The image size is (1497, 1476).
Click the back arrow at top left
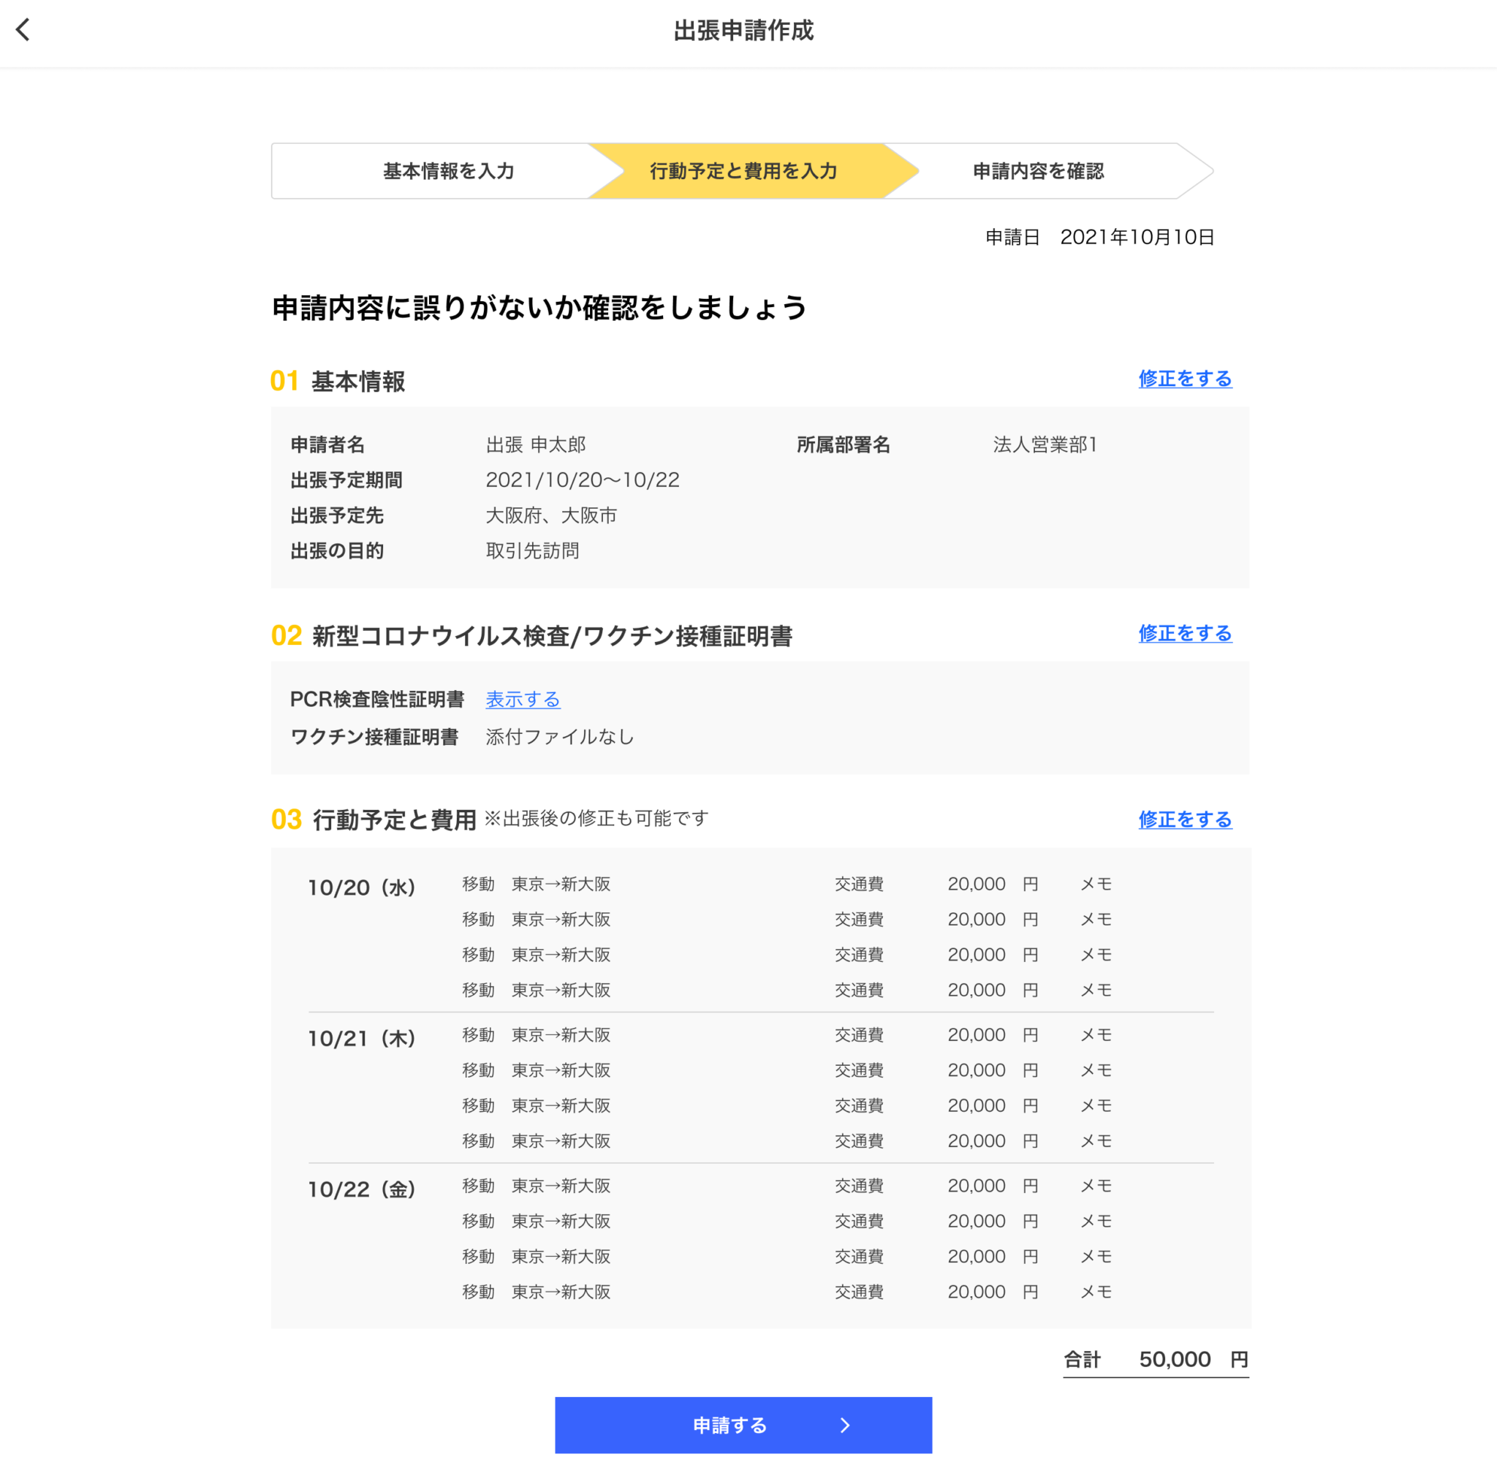point(23,29)
